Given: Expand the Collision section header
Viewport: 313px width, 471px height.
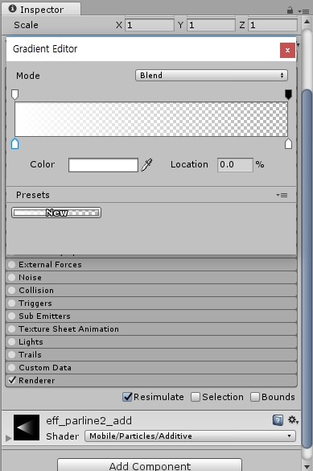Looking at the screenshot, I should (151, 291).
